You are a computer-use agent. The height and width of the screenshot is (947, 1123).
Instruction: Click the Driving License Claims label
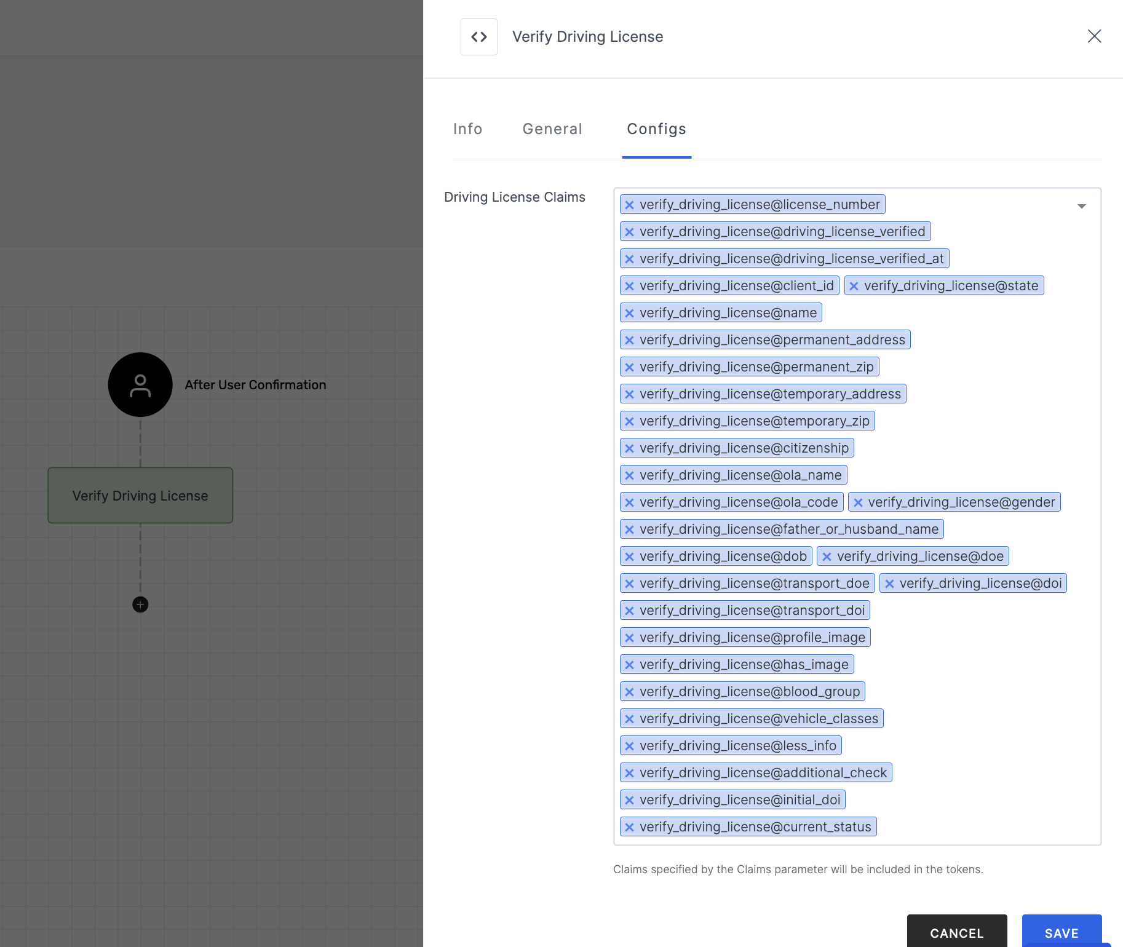[x=515, y=197]
